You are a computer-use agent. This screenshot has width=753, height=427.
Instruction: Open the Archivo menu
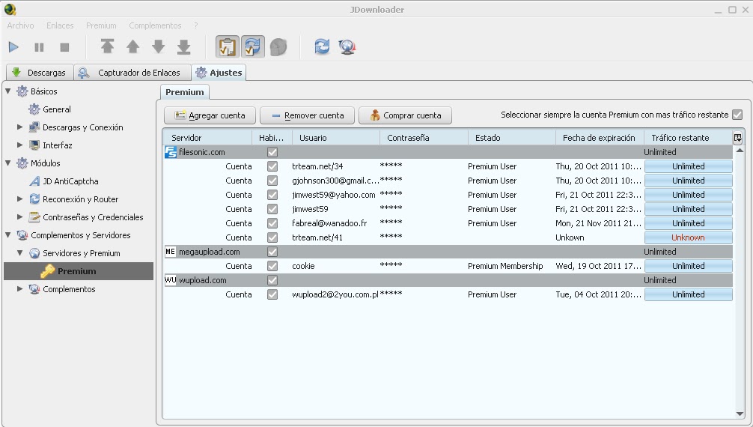click(20, 25)
